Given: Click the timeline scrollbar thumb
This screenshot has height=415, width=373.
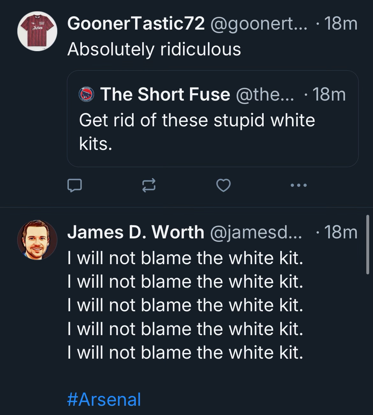Looking at the screenshot, I should click(367, 245).
